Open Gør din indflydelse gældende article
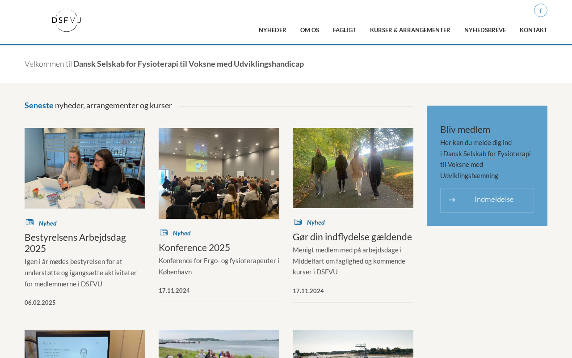The height and width of the screenshot is (358, 572). 352,237
